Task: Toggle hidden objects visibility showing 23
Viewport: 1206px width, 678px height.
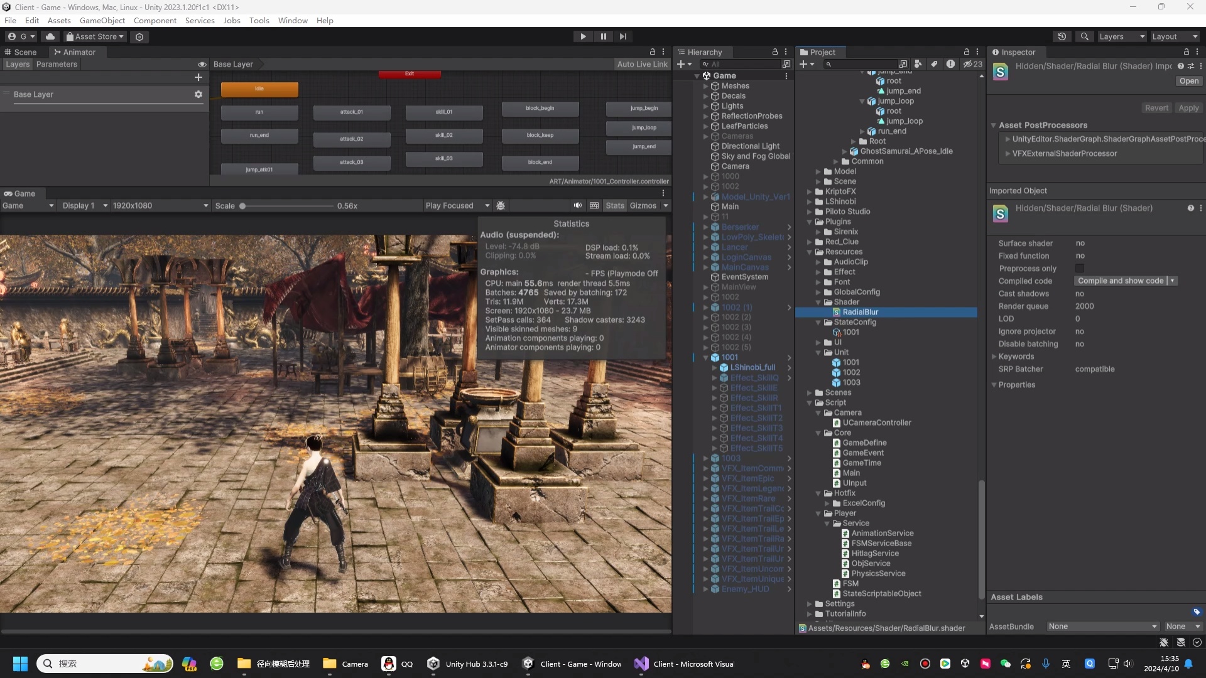Action: click(x=971, y=63)
